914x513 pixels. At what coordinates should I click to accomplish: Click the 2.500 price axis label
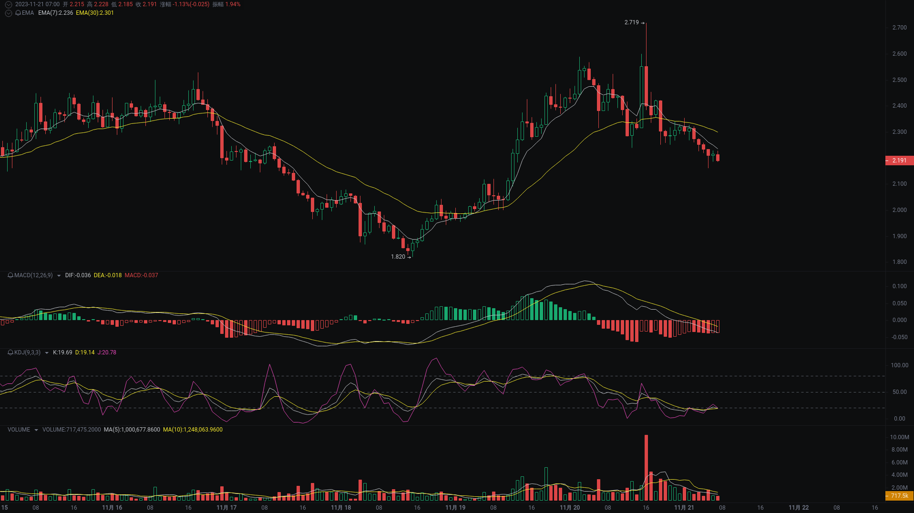click(900, 80)
